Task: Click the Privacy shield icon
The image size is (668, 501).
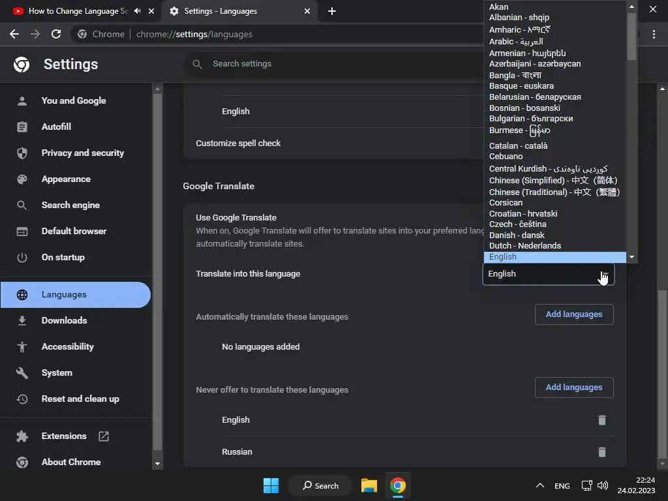Action: pyautogui.click(x=22, y=153)
